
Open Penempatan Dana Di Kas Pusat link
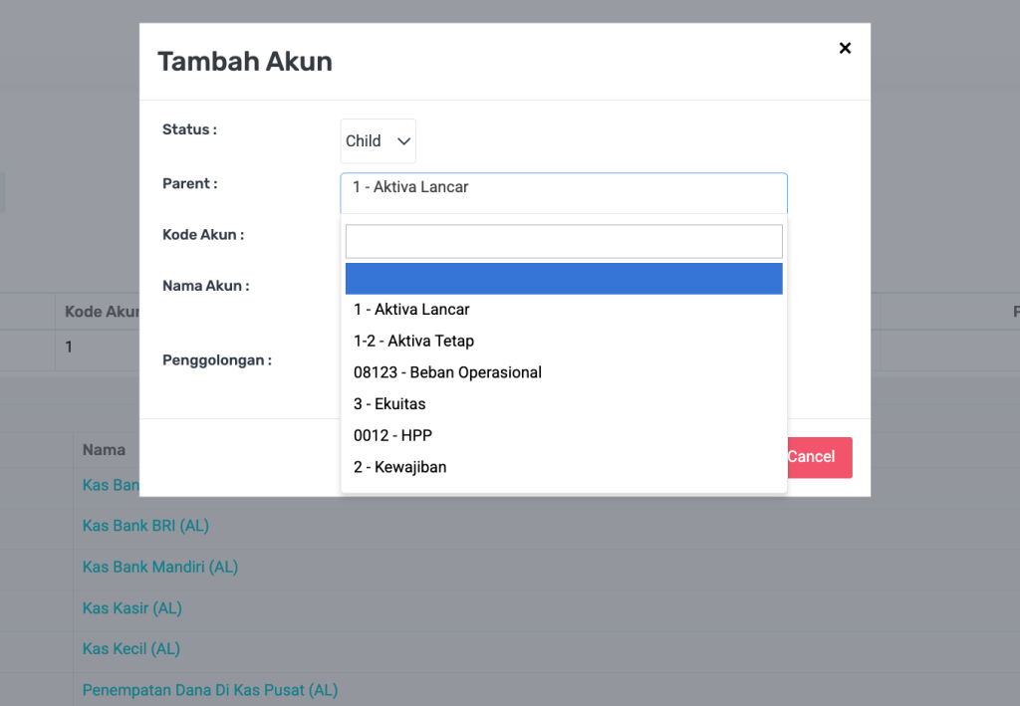[210, 690]
